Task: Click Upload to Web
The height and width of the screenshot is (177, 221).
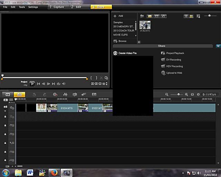Action: click(174, 73)
